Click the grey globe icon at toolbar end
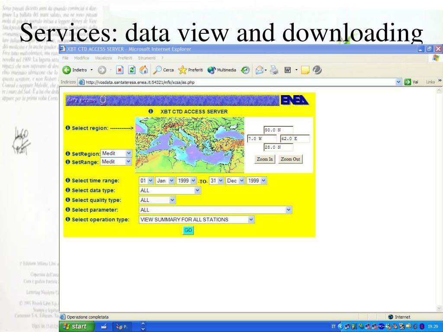Image resolution: width=443 pixels, height=332 pixels. [317, 70]
